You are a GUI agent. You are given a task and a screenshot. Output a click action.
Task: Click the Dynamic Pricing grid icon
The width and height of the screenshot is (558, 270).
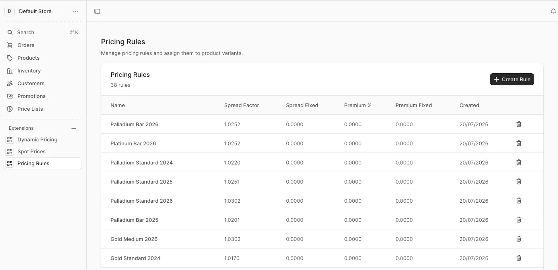click(x=10, y=139)
